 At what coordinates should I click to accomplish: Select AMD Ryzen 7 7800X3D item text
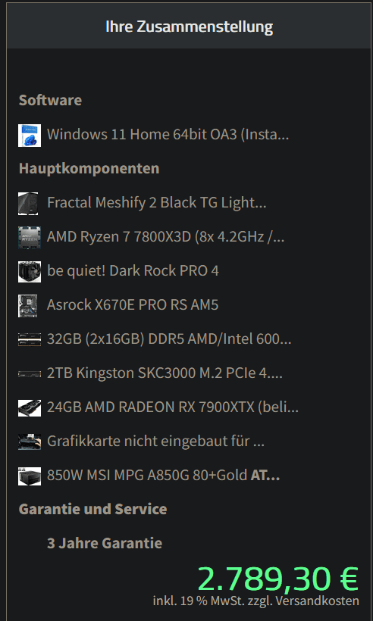[x=166, y=237]
